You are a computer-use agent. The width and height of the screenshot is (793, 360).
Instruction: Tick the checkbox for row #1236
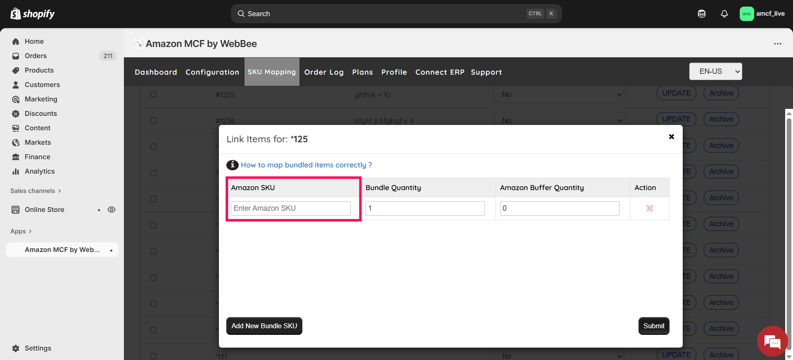[x=154, y=120]
